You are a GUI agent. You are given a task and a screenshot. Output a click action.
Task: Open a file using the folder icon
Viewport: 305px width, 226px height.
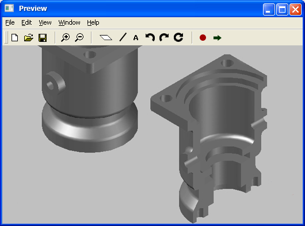pyautogui.click(x=29, y=38)
